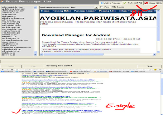
Task: Follow the Kunjungi Website link
Action: (x=100, y=49)
